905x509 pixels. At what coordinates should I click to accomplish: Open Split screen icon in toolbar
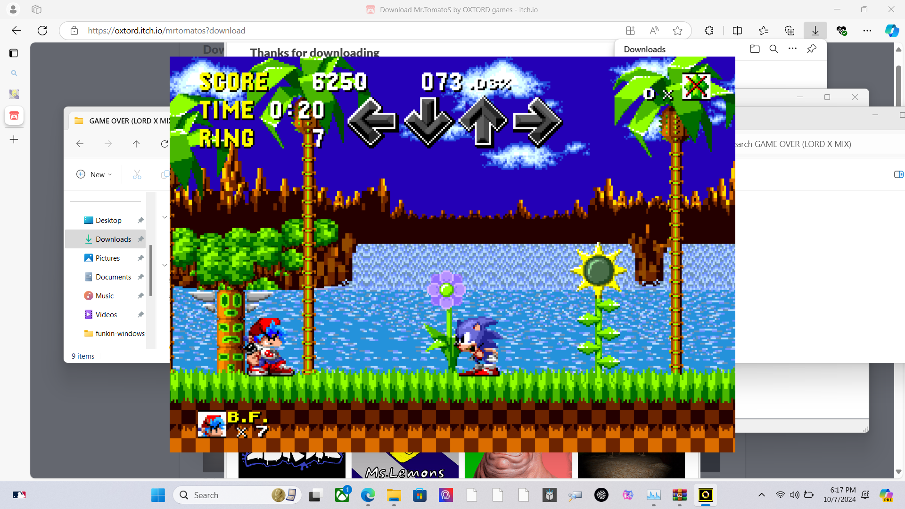[737, 31]
